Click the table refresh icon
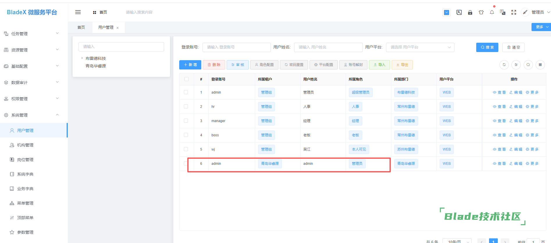Viewport: 551px width, 243px height. pos(504,65)
